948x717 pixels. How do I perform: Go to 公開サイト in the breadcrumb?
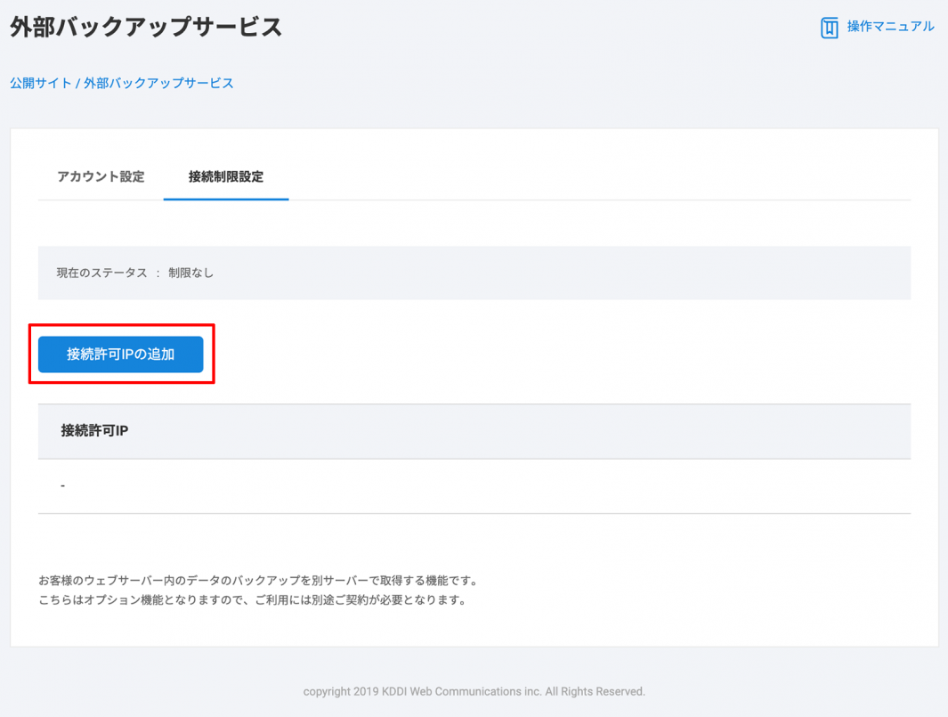pos(40,83)
